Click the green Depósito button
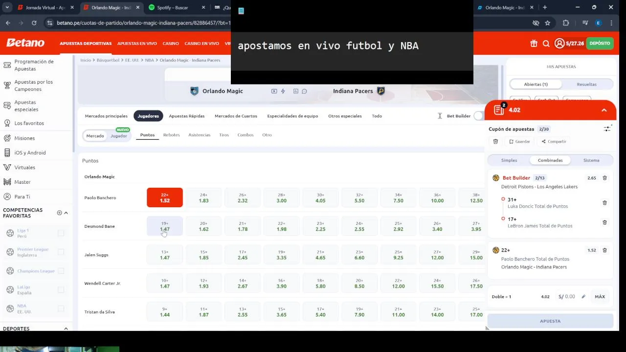The width and height of the screenshot is (626, 352). click(x=600, y=44)
